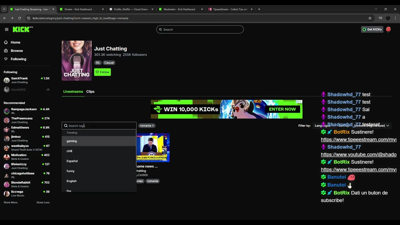This screenshot has height=225, width=400.
Task: Open BlondeRabbit avatar in Recommended
Action: [x=7, y=184]
